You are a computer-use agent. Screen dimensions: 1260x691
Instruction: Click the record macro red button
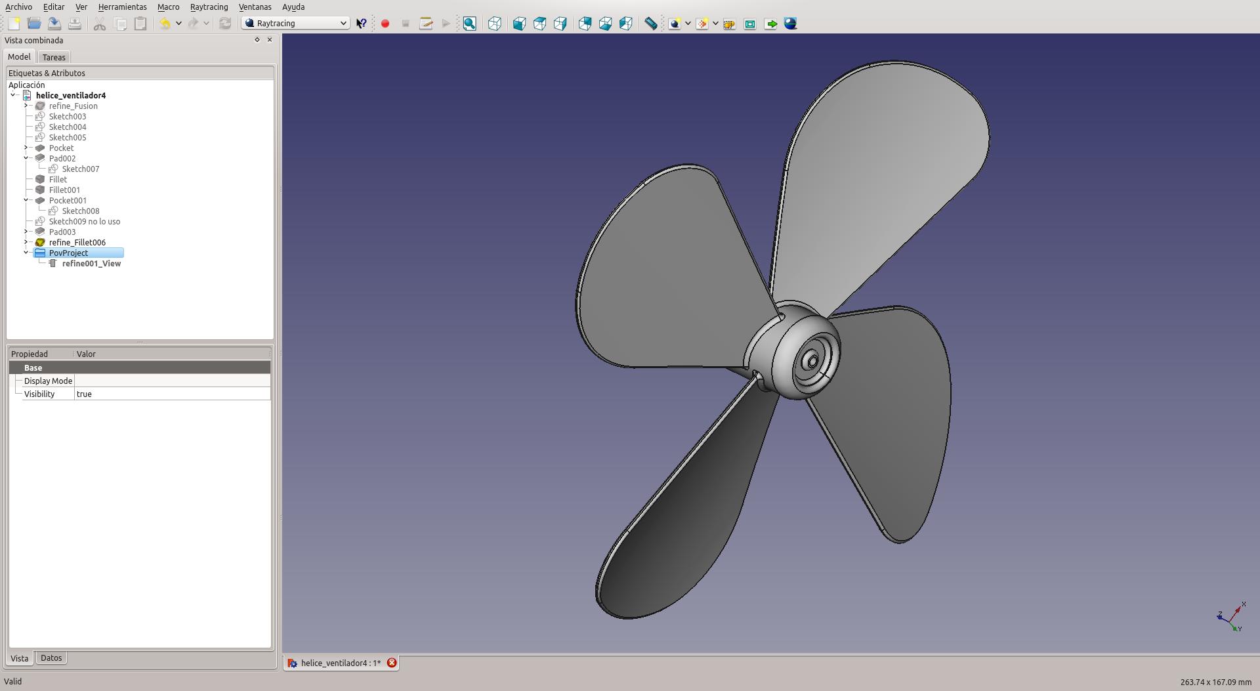coord(385,24)
